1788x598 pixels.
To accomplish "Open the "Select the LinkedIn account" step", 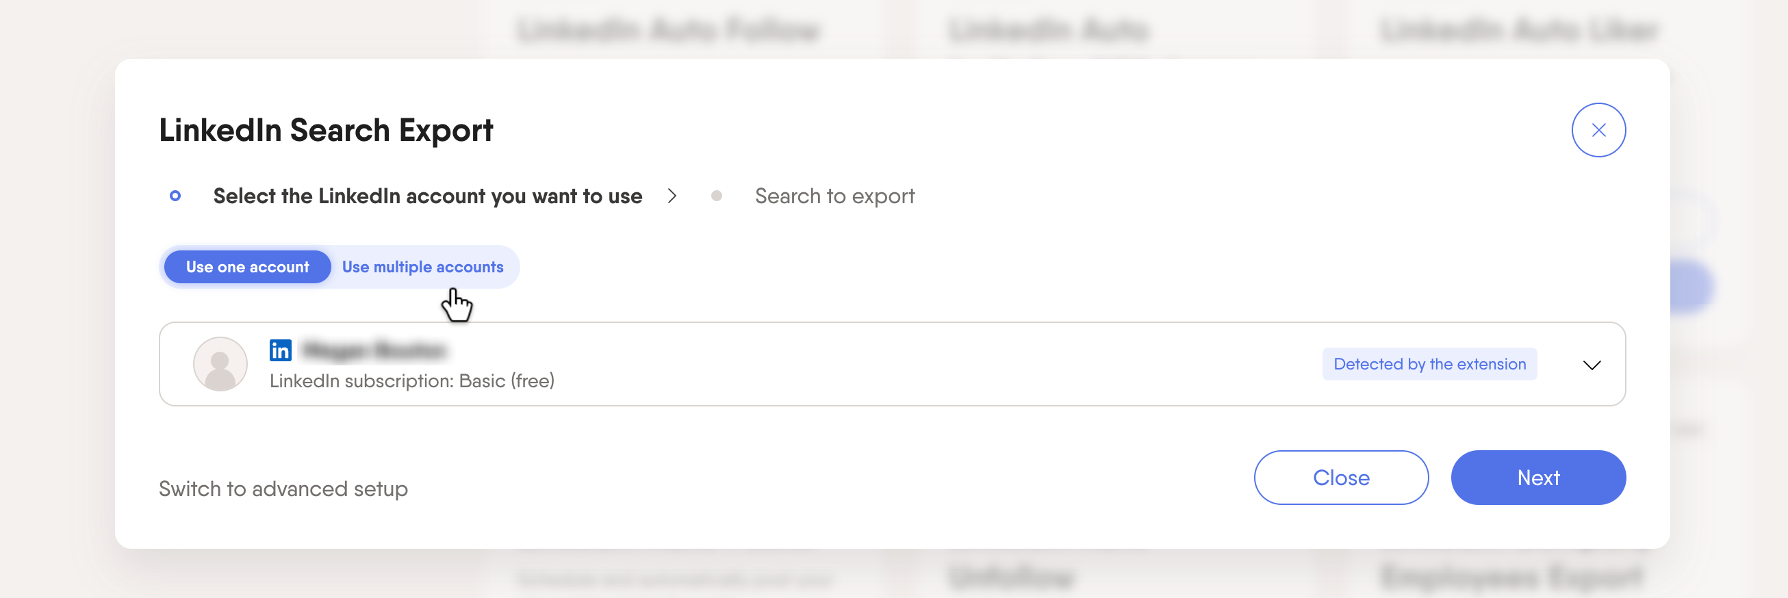I will 428,196.
